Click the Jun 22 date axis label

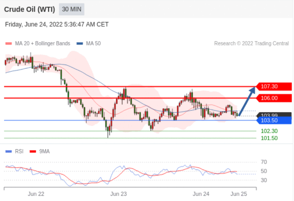tap(36, 194)
